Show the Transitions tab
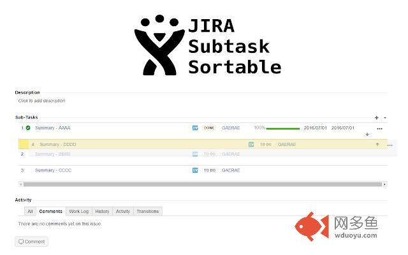This screenshot has height=255, width=408. click(148, 211)
